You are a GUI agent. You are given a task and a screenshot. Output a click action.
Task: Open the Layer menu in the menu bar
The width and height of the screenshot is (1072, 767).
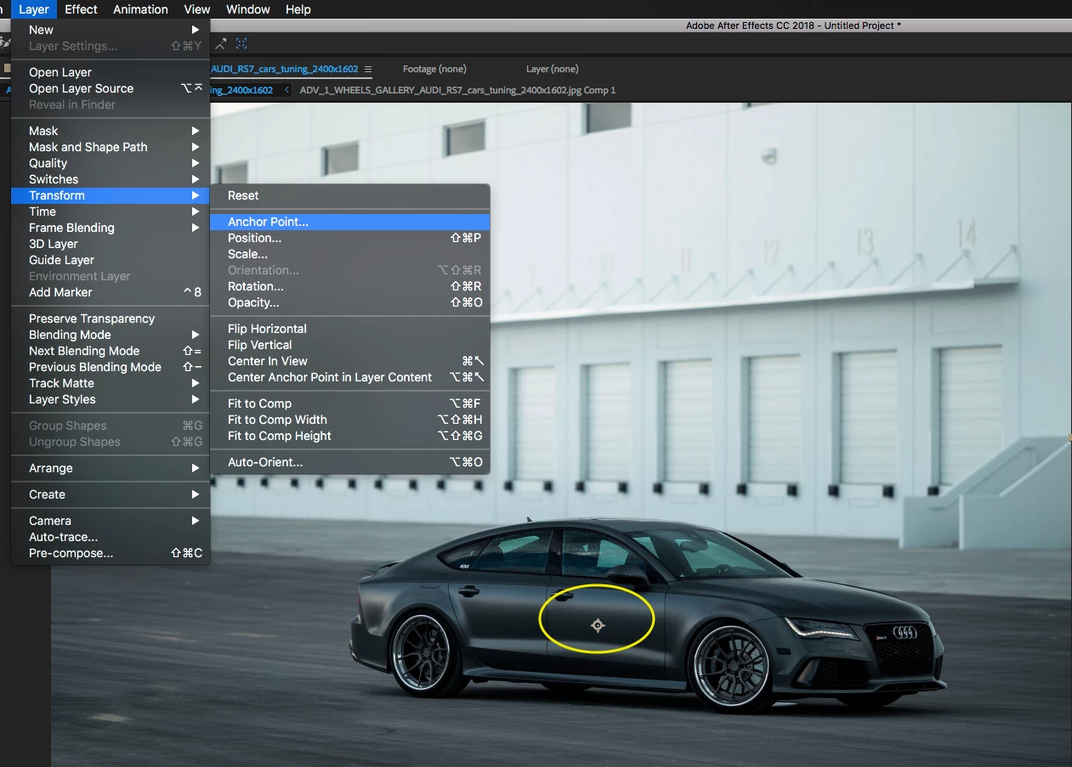[34, 9]
